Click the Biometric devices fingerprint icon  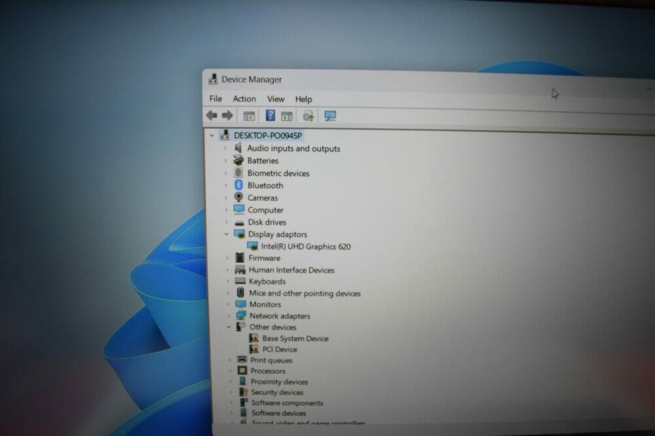[x=238, y=173]
